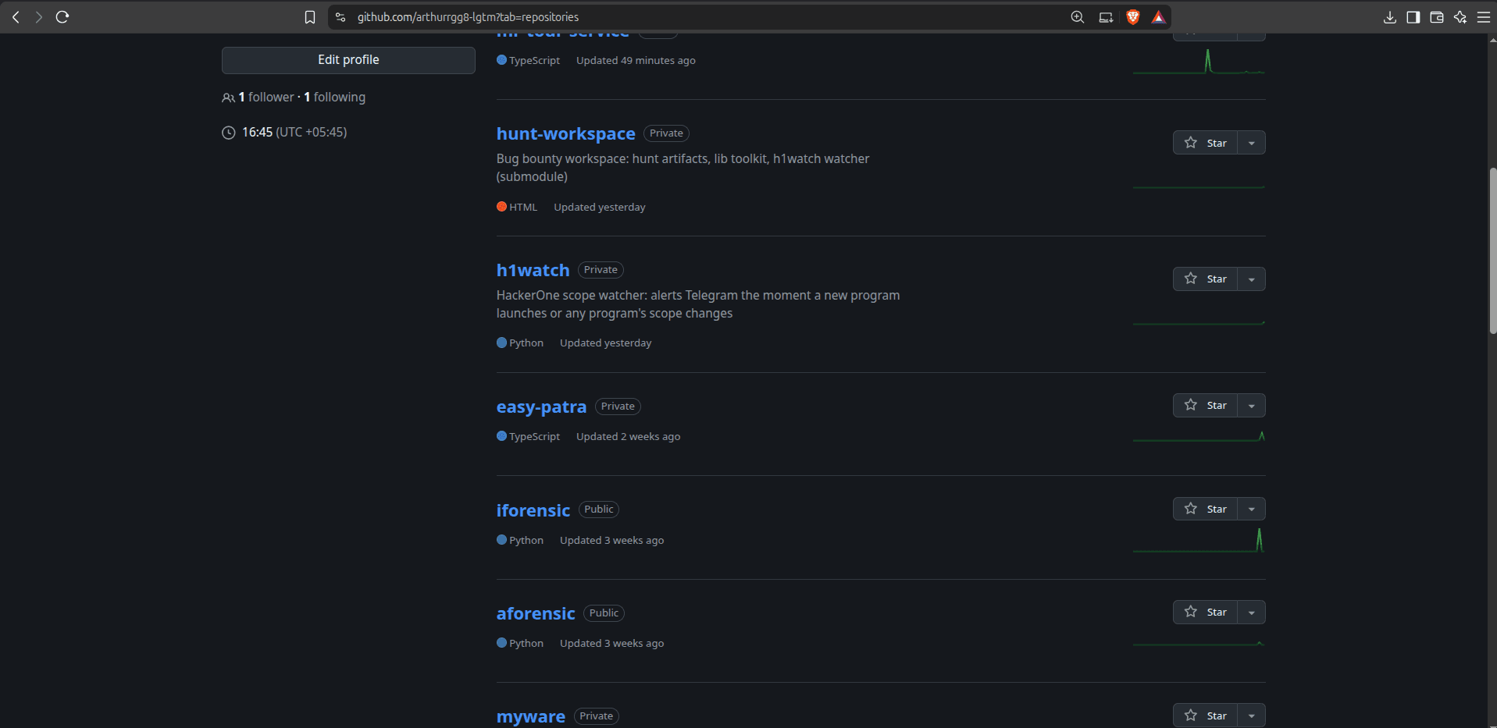Click the iforensic activity sparkline graph
The image size is (1497, 728).
pyautogui.click(x=1199, y=540)
